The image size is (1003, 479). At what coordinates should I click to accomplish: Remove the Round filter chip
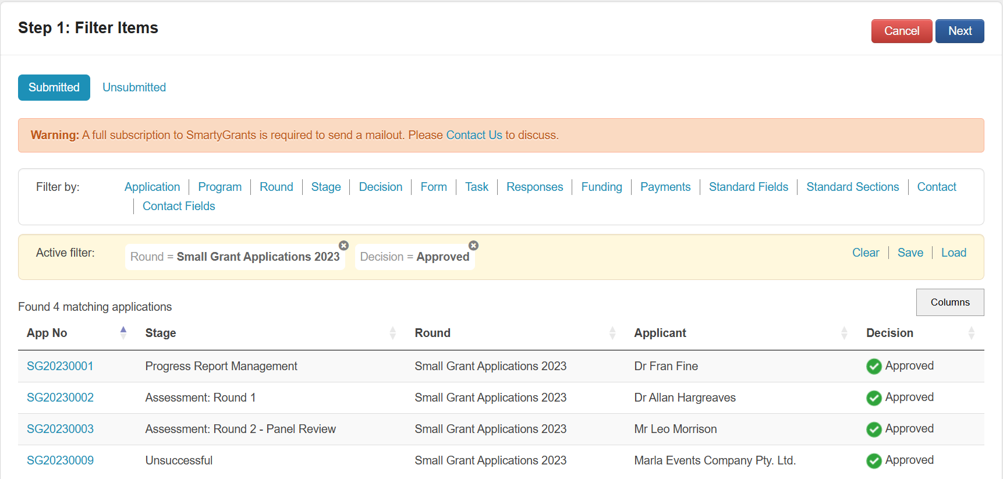click(344, 246)
